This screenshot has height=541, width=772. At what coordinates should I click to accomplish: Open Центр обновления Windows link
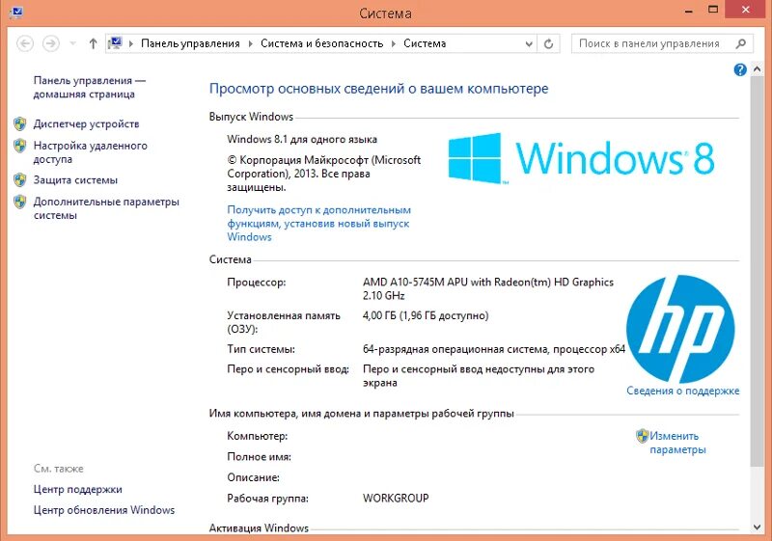104,510
